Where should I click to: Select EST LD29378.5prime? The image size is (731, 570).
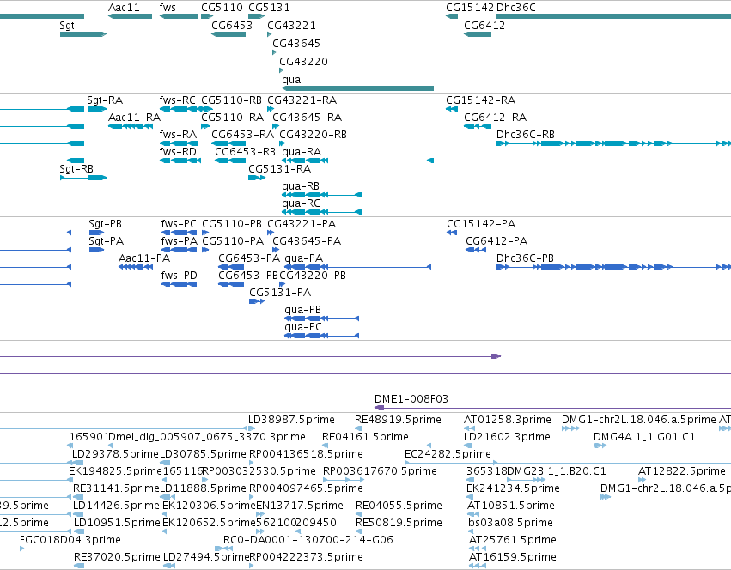(x=77, y=463)
